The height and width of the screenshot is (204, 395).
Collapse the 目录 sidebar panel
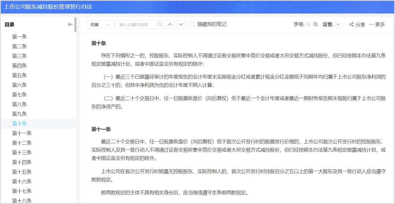[x=70, y=24]
